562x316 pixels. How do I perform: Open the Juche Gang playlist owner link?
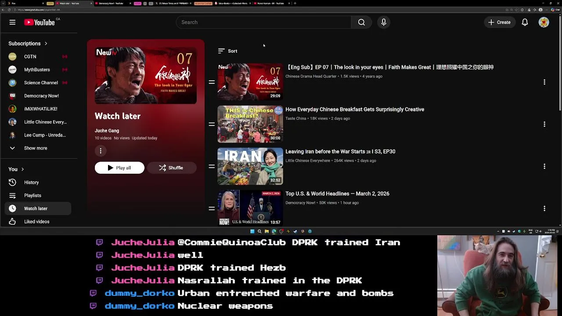pos(107,131)
